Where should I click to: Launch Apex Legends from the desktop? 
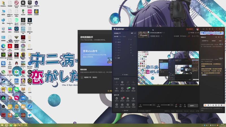pyautogui.click(x=10, y=47)
